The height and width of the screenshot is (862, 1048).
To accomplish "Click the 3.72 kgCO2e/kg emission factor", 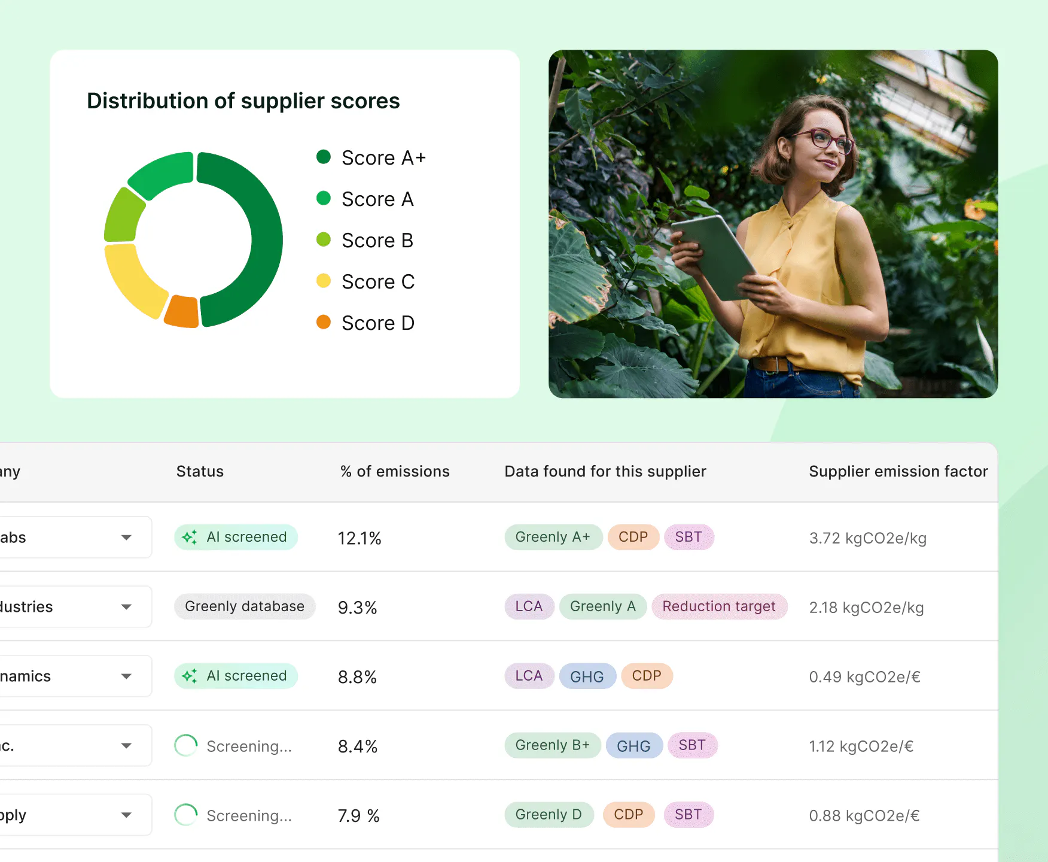I will coord(868,538).
